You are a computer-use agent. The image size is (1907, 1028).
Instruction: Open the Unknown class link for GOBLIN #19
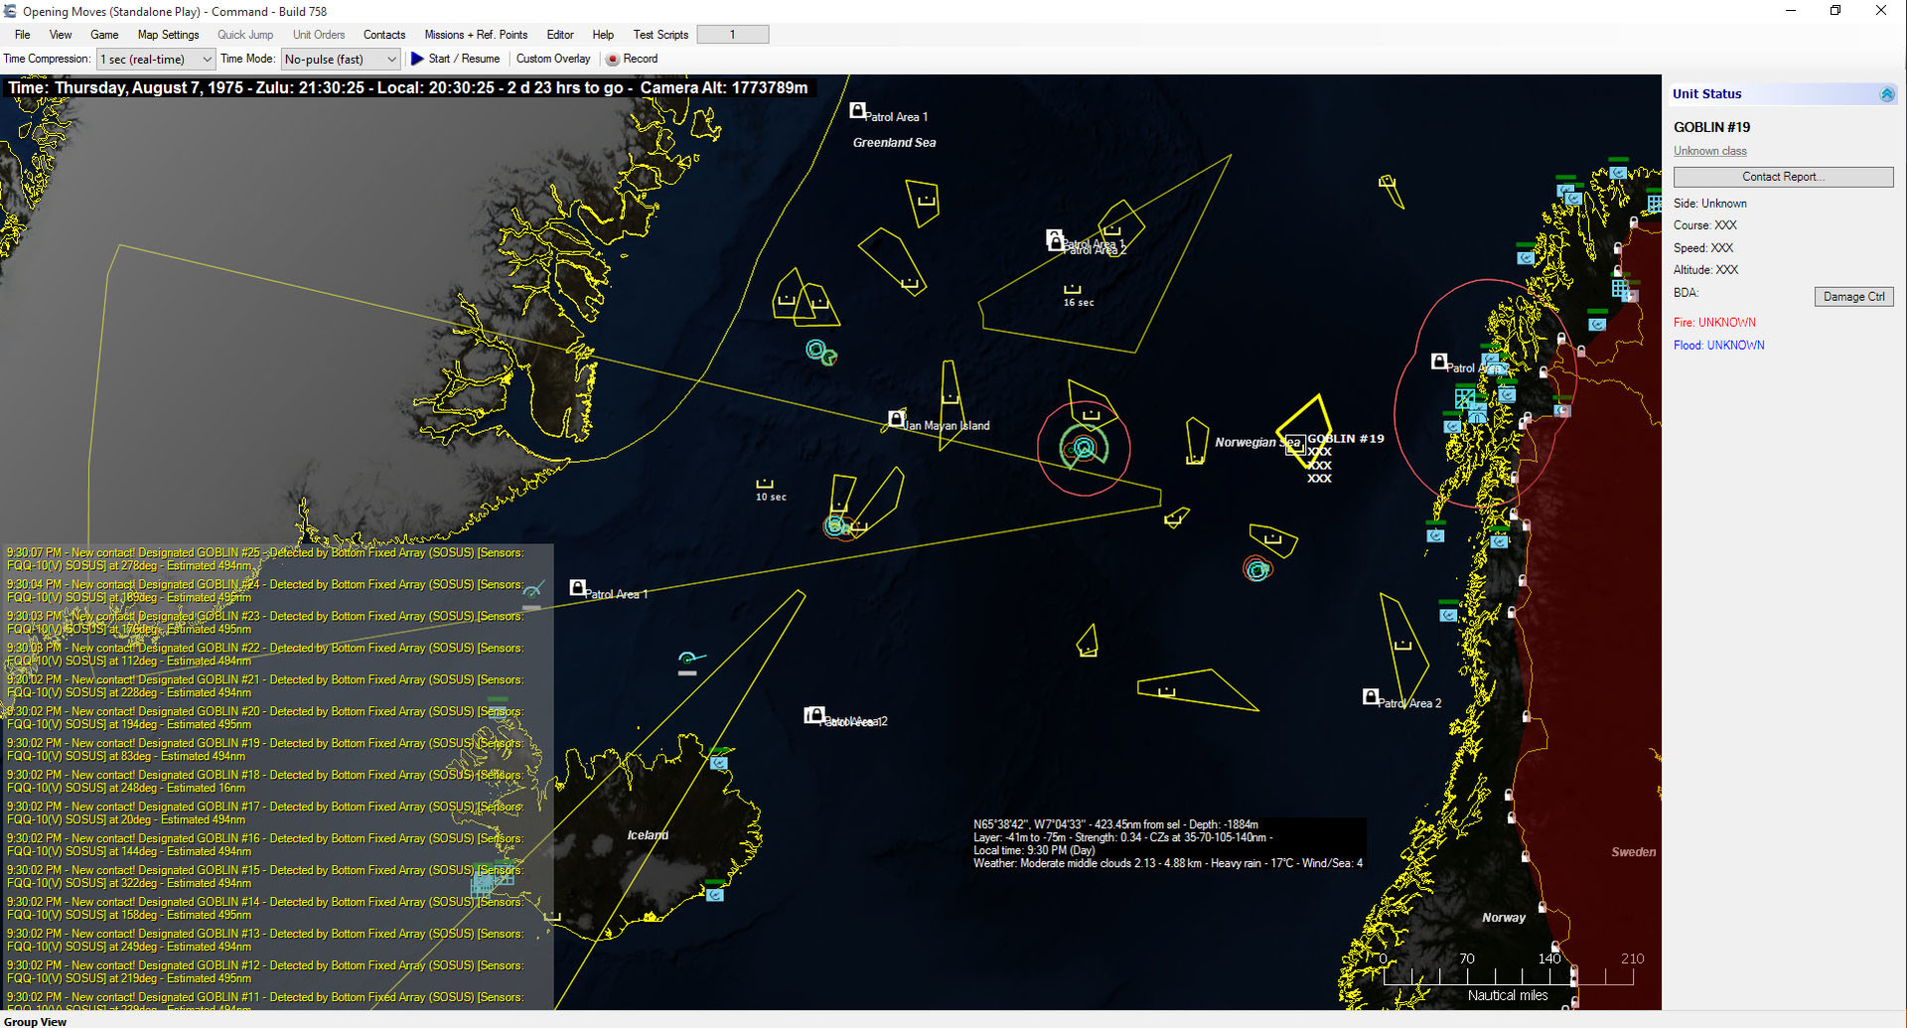1709,150
